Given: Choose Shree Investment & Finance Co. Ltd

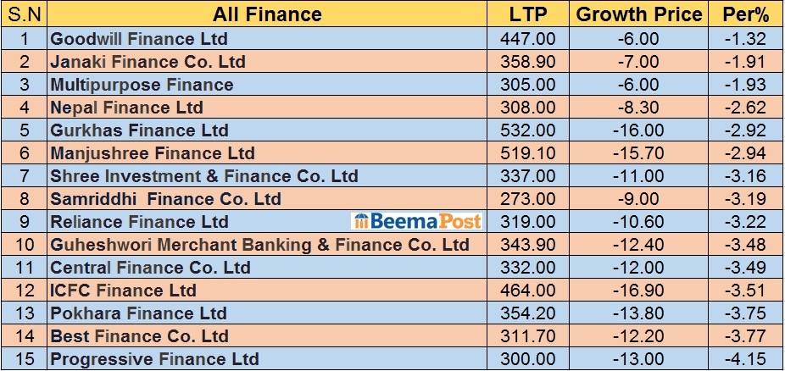Looking at the screenshot, I should pos(204,176).
